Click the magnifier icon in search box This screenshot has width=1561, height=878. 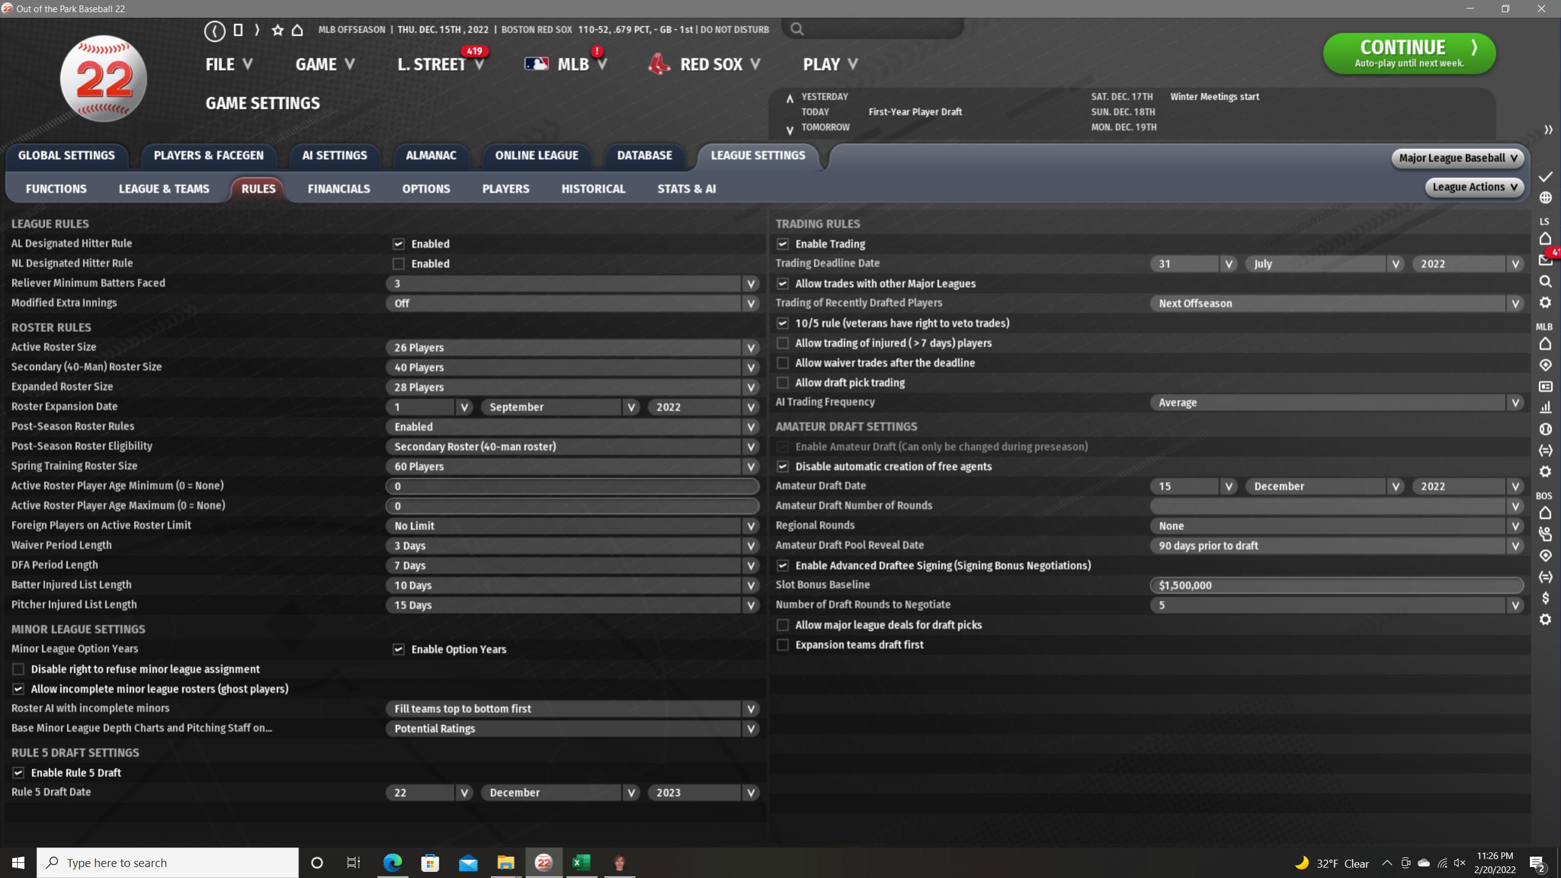797,29
